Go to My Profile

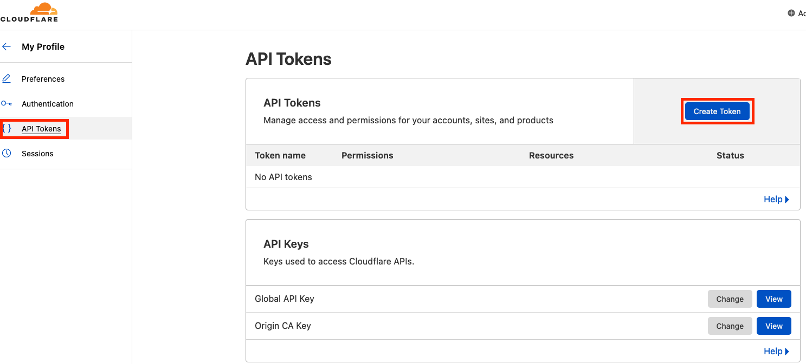tap(43, 47)
